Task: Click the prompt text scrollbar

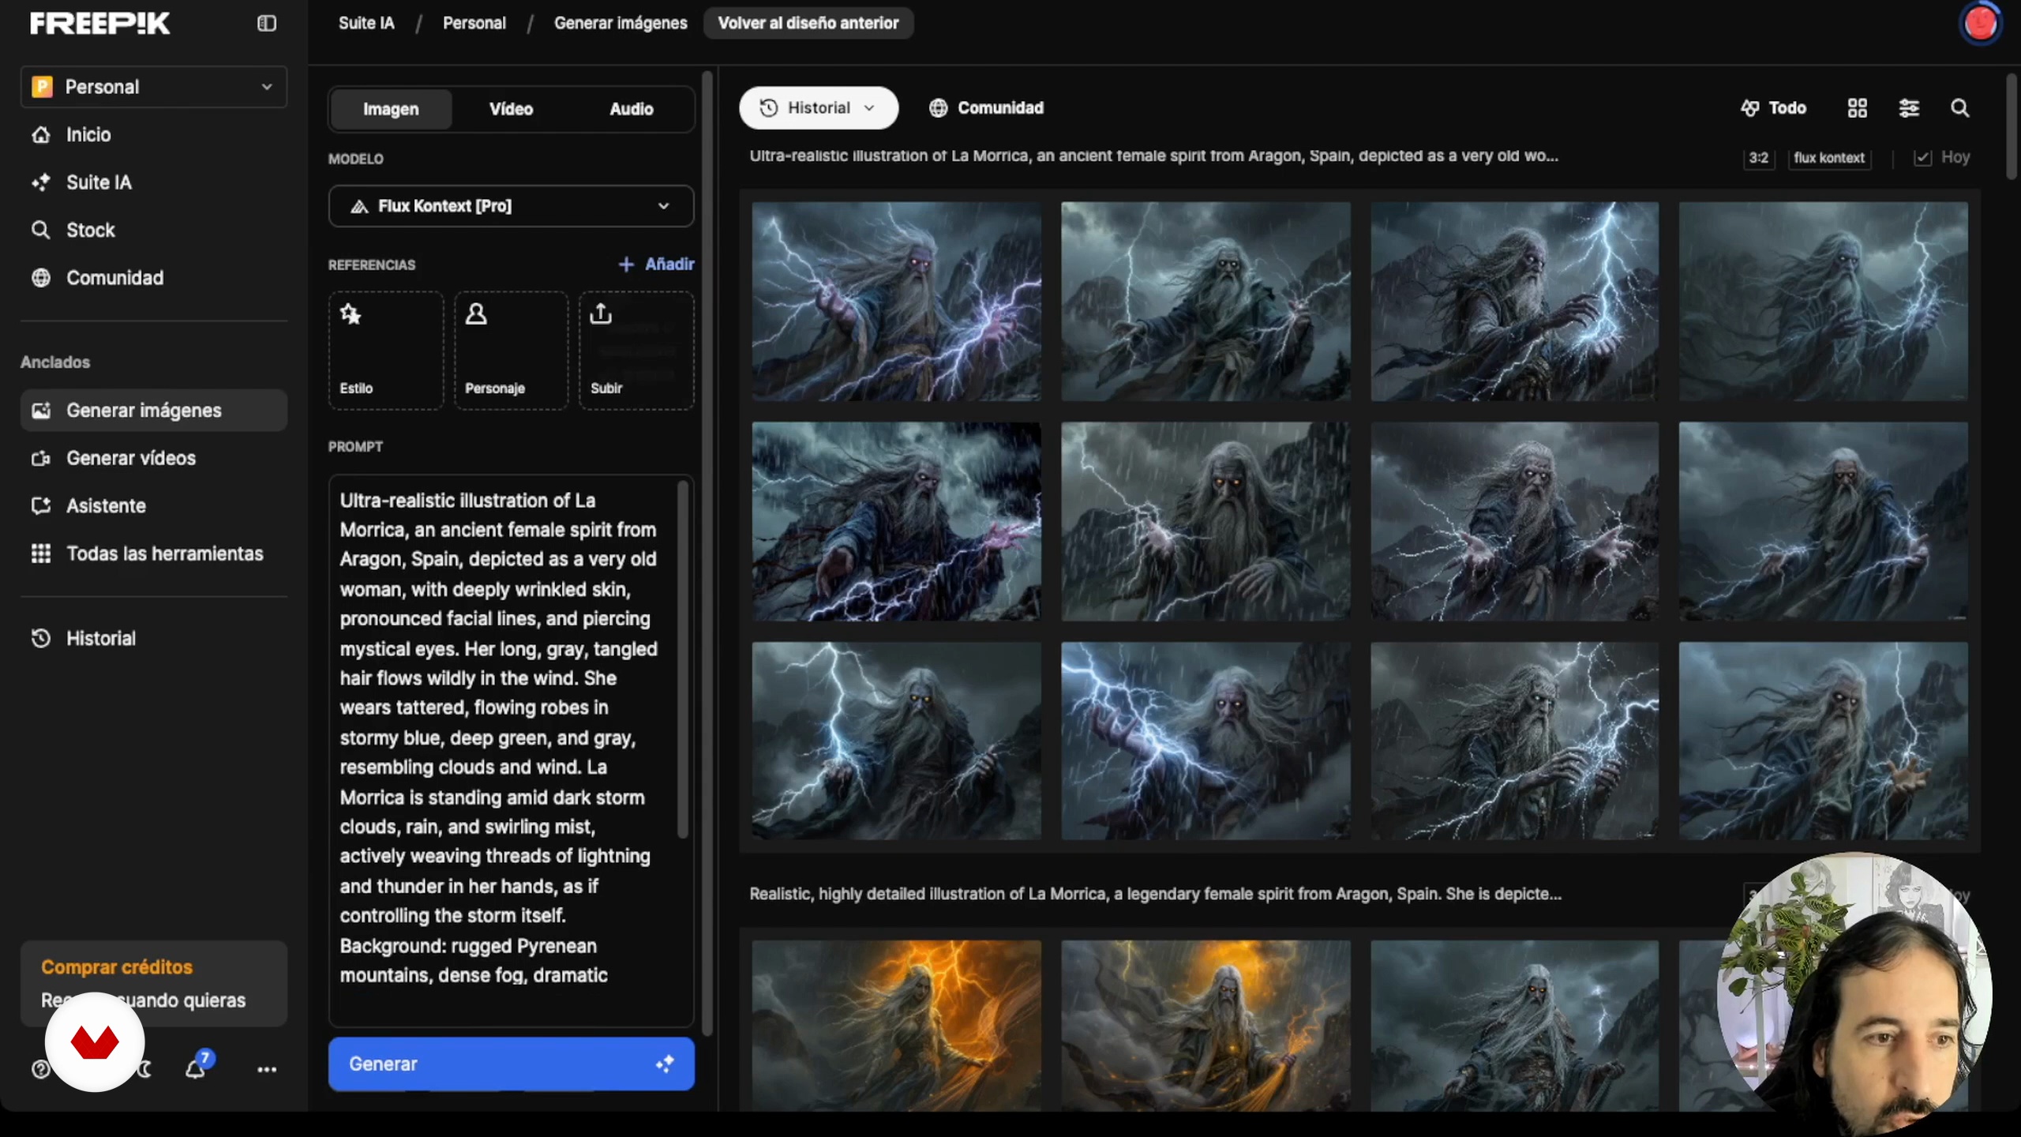Action: (683, 659)
